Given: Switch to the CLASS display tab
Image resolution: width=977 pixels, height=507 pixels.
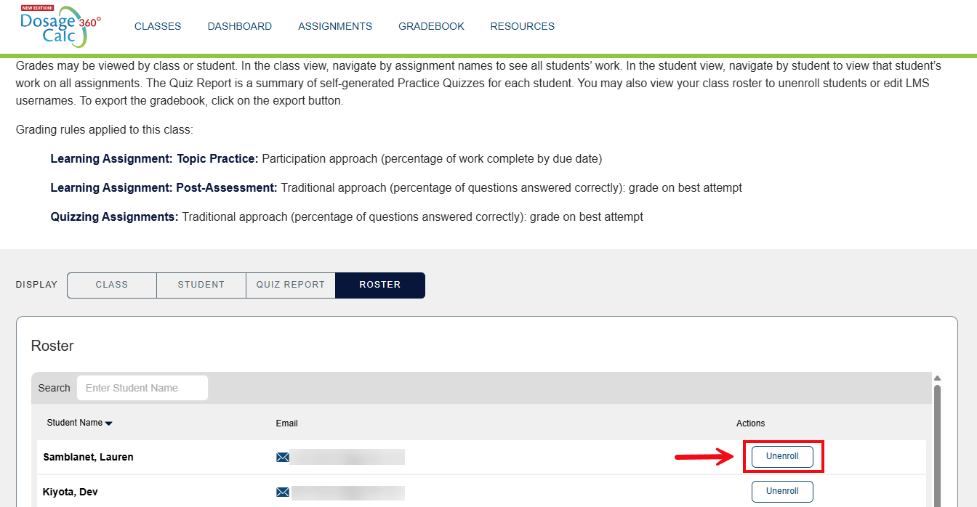Looking at the screenshot, I should [x=111, y=285].
